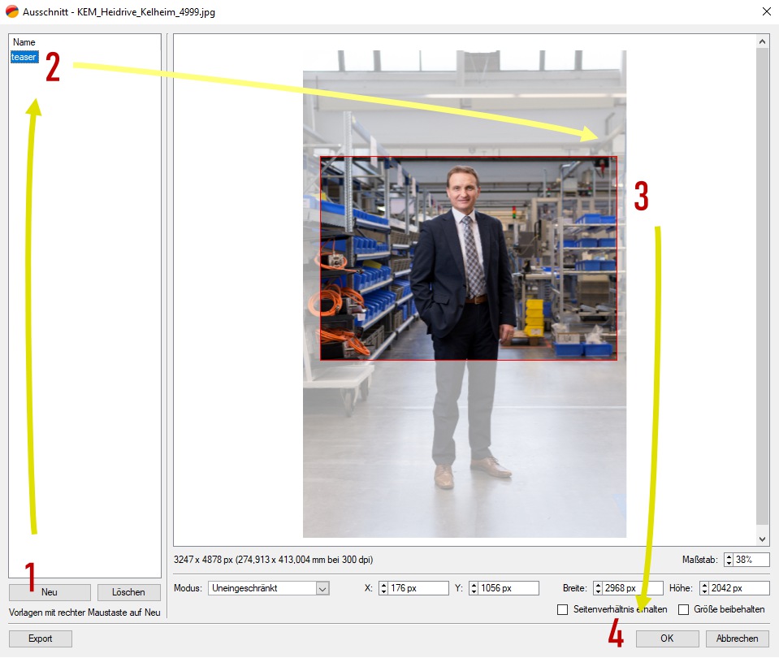The width and height of the screenshot is (779, 658).
Task: Select the 'teaser' crop entry
Action: [24, 57]
